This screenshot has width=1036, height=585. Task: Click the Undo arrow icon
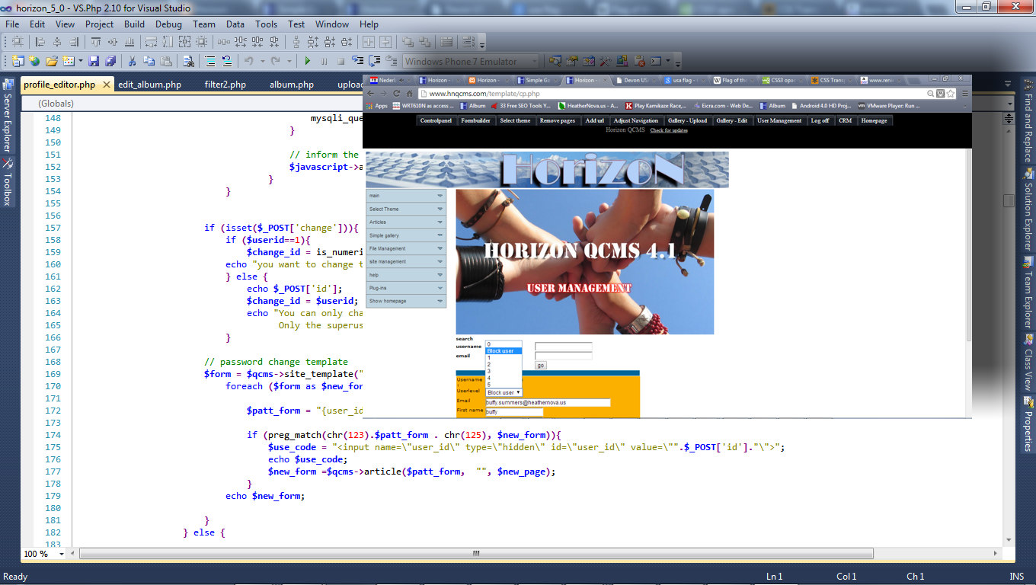tap(249, 61)
